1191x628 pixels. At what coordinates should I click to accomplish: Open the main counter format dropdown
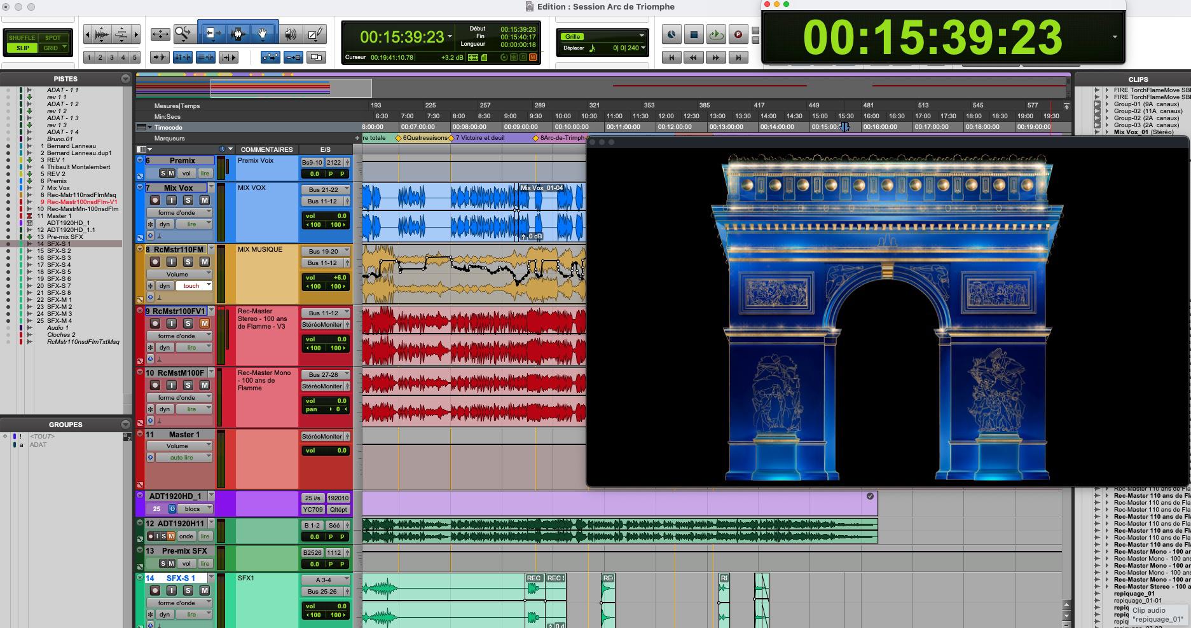[450, 36]
